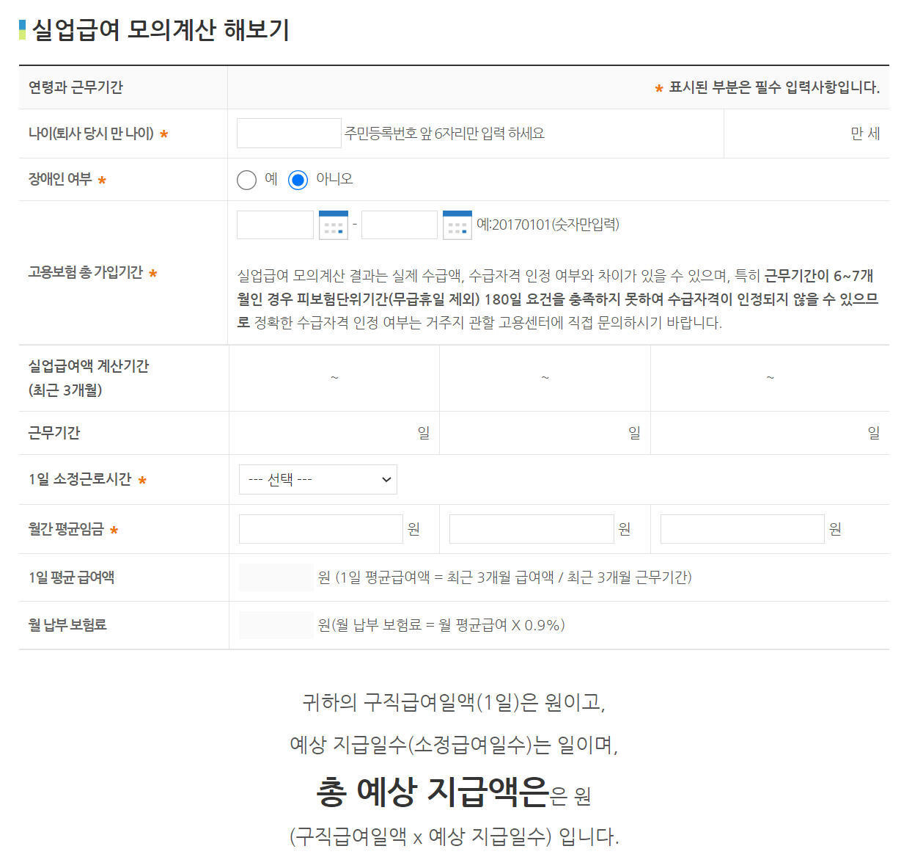Click the 월 납부 보험료 result field
This screenshot has height=857, width=912.
click(276, 625)
